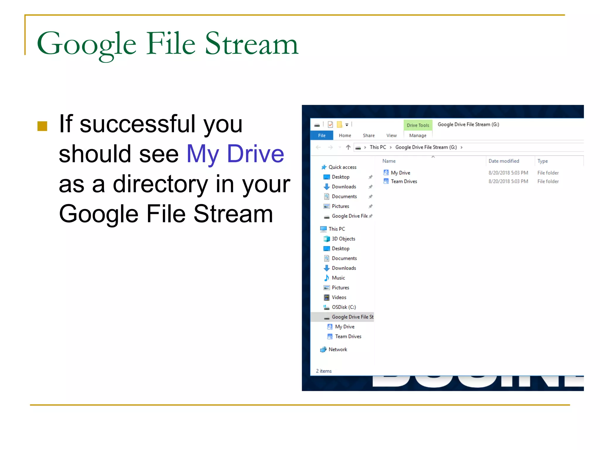The width and height of the screenshot is (600, 450).
Task: Click This PC in the address breadcrumb
Action: coord(378,147)
